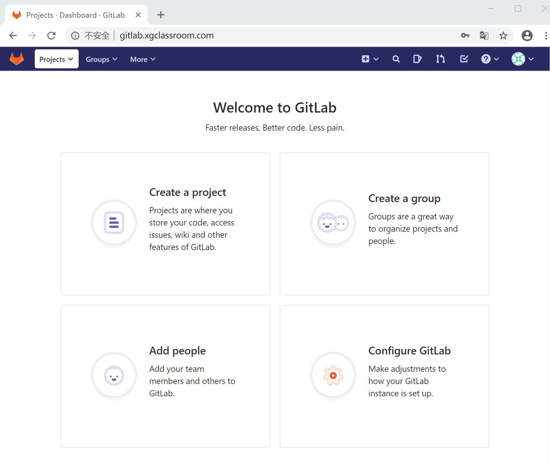Image resolution: width=550 pixels, height=466 pixels.
Task: Click the Create a group icon
Action: tap(333, 222)
